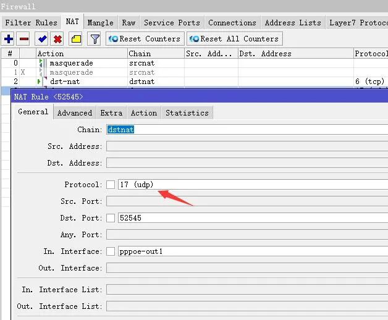
Task: Click the In. Interface List field
Action: pyautogui.click(x=247, y=290)
